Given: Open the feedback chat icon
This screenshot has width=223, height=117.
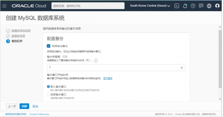Looking at the screenshot, I should (x=201, y=6).
